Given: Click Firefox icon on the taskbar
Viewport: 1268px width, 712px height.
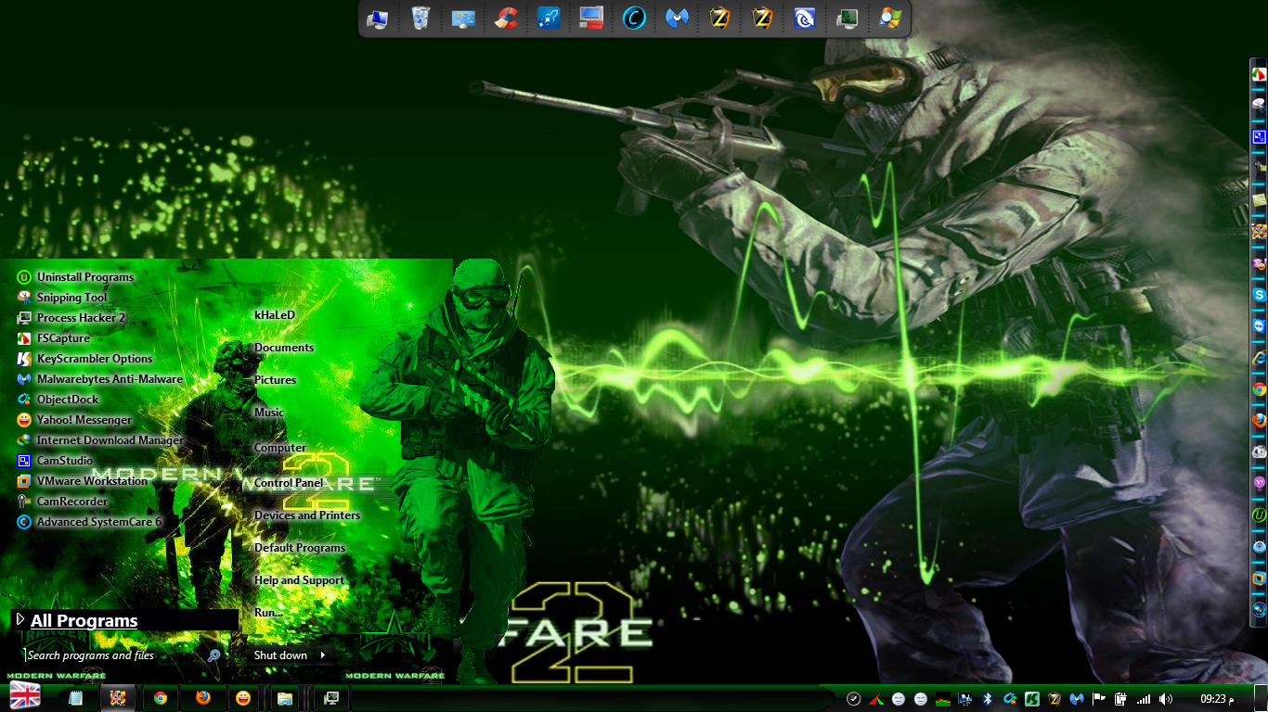Looking at the screenshot, I should (203, 698).
